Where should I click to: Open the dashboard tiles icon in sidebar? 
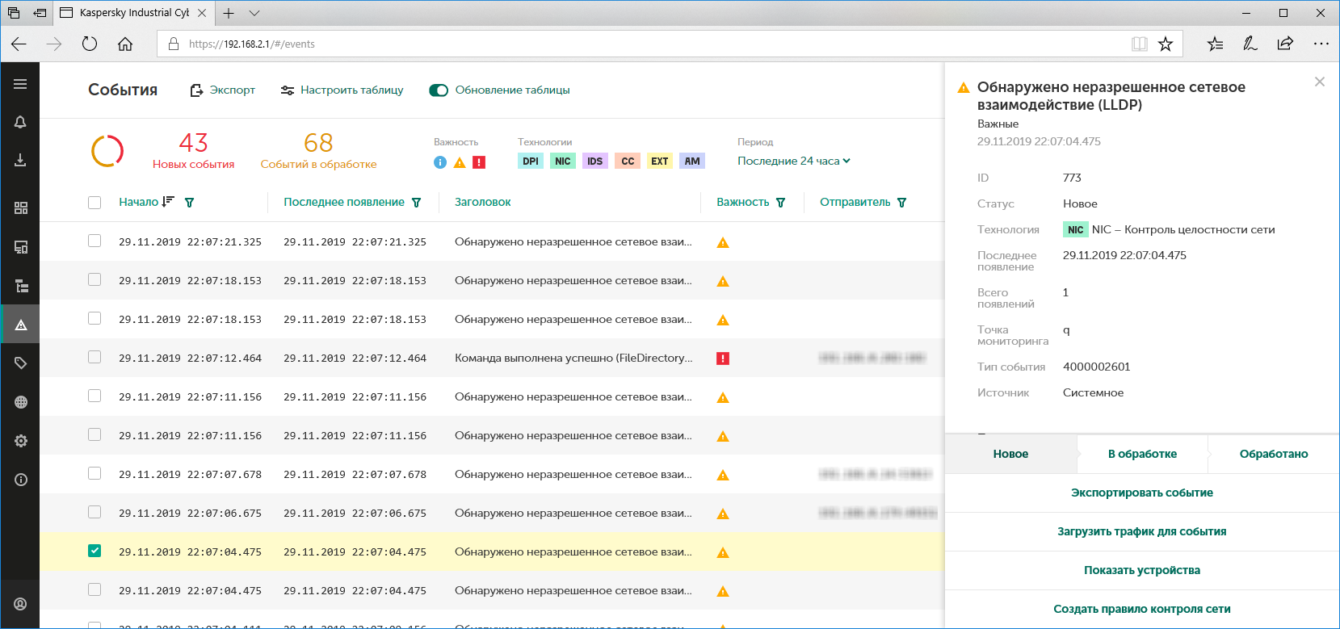(21, 208)
